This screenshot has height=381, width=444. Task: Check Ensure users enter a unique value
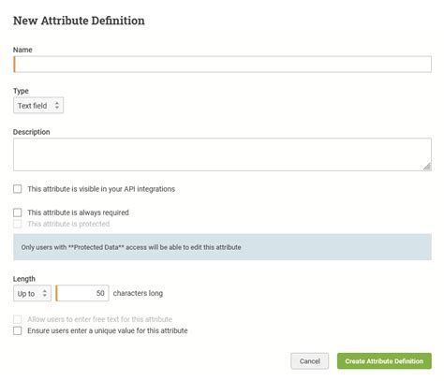(18, 330)
